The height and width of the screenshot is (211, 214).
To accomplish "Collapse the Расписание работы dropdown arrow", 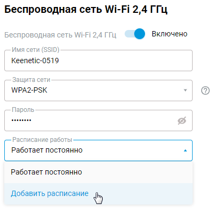I will coord(185,150).
